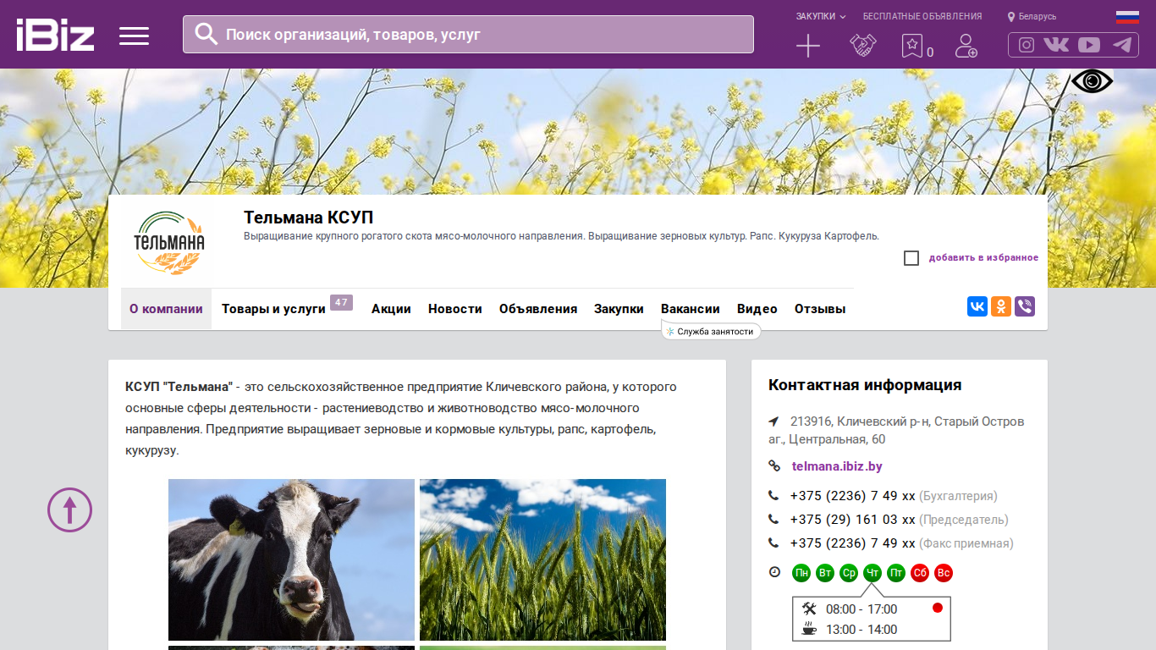The height and width of the screenshot is (650, 1156).
Task: Click 'БЕСПЛАТНЫЕ ОБЪЯВЛЕНИЯ' link
Action: 922,16
